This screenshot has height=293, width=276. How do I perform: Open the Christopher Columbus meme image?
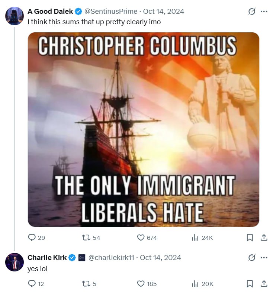(144, 129)
